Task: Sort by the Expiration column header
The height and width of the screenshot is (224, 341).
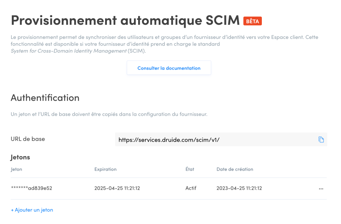Action: click(x=105, y=169)
